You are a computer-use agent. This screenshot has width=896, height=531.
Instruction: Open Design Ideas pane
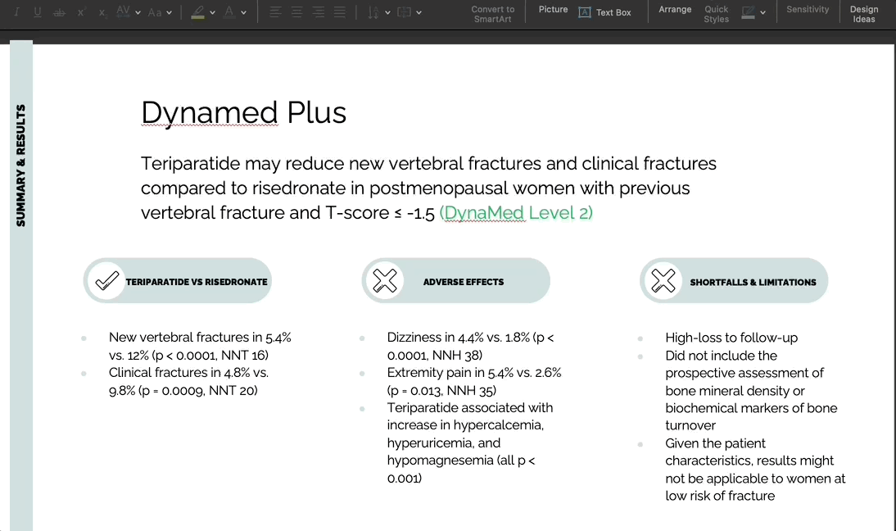point(864,14)
